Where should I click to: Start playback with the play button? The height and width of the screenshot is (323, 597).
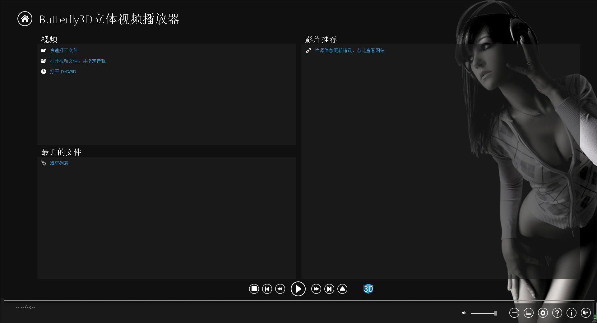click(298, 289)
